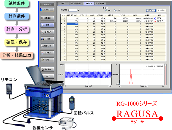Select the highlighted 10Vr cell in row 3

[72, 24]
